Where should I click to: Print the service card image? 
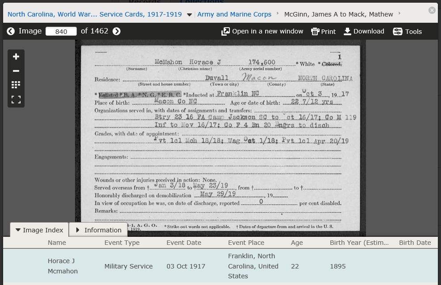coord(323,32)
